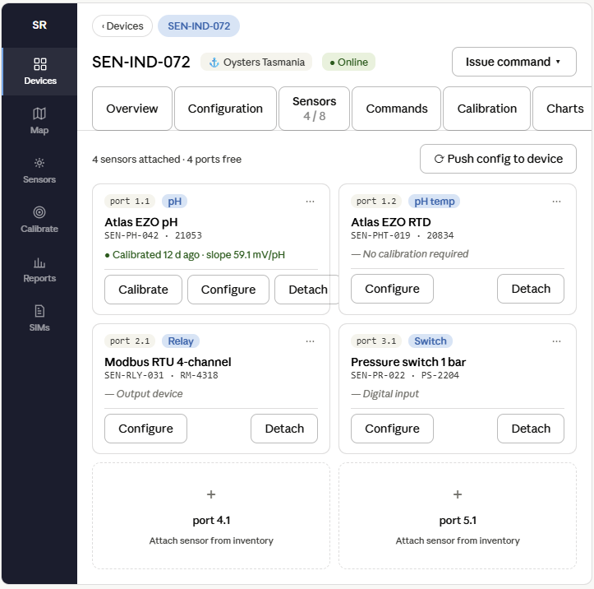Image resolution: width=594 pixels, height=589 pixels.
Task: Go back to Devices breadcrumb
Action: 122,26
